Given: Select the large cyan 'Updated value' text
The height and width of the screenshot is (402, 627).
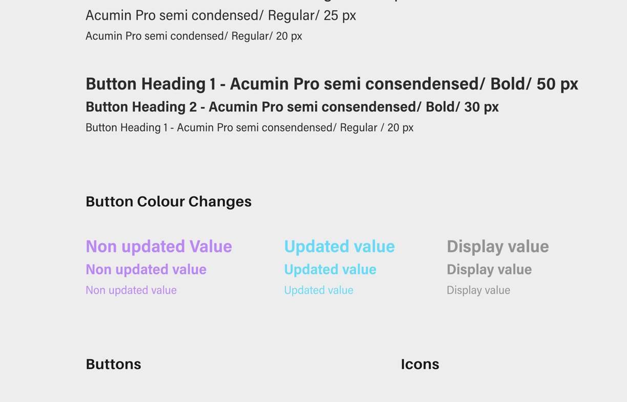Looking at the screenshot, I should 340,247.
